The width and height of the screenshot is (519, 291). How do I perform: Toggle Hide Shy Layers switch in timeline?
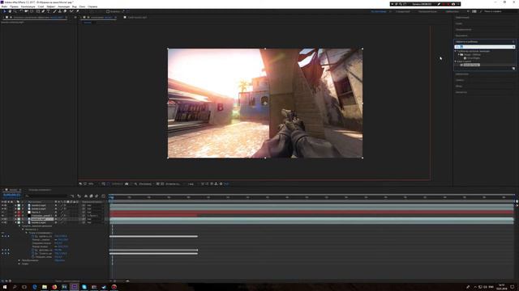(x=86, y=196)
